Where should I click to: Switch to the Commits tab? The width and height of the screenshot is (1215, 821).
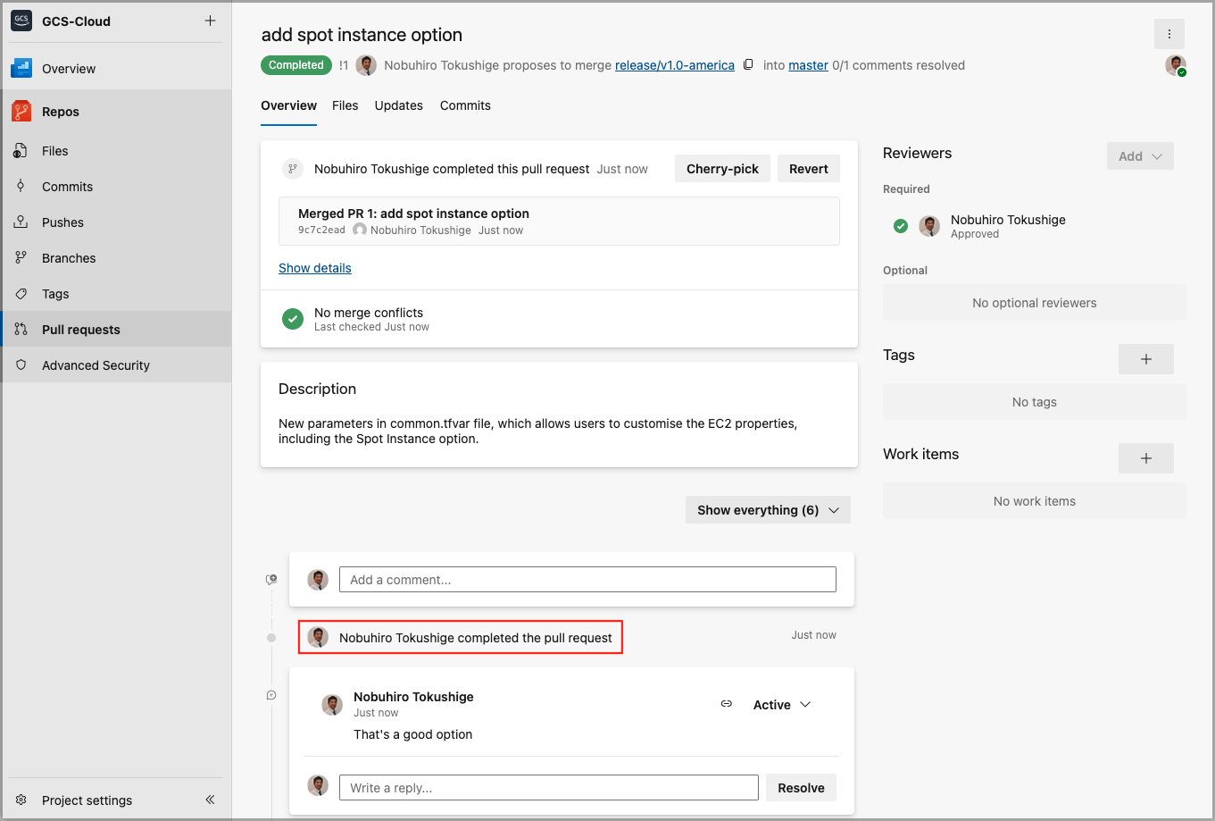click(465, 105)
